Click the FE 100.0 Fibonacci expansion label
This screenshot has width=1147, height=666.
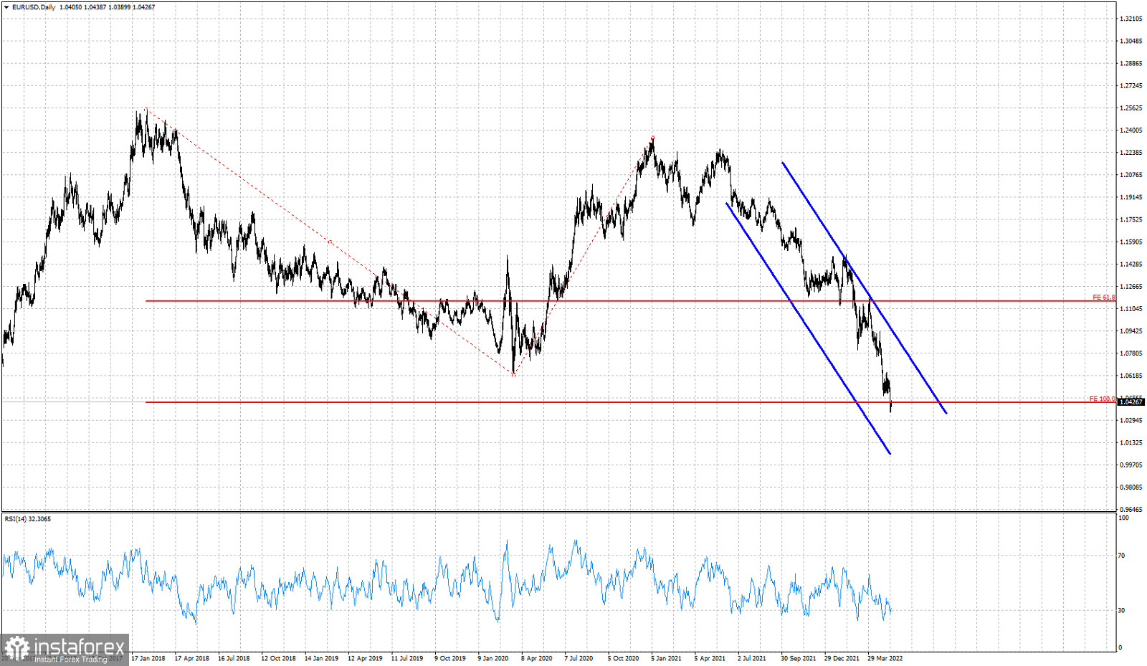1102,399
